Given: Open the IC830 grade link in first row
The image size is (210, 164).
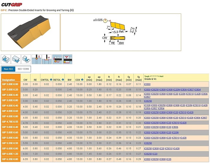Looking at the screenshot, I should (x=147, y=85).
